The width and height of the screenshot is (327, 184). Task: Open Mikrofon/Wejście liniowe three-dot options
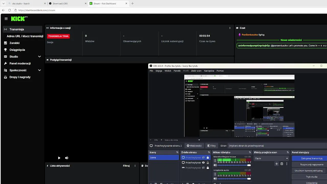[215, 161]
